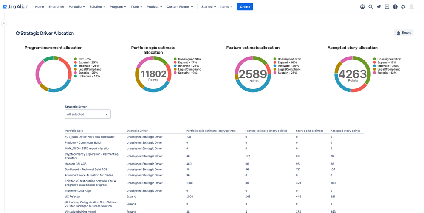Click the Innovate blue legend dot in Program increment
The height and width of the screenshot is (213, 424).
(76, 66)
